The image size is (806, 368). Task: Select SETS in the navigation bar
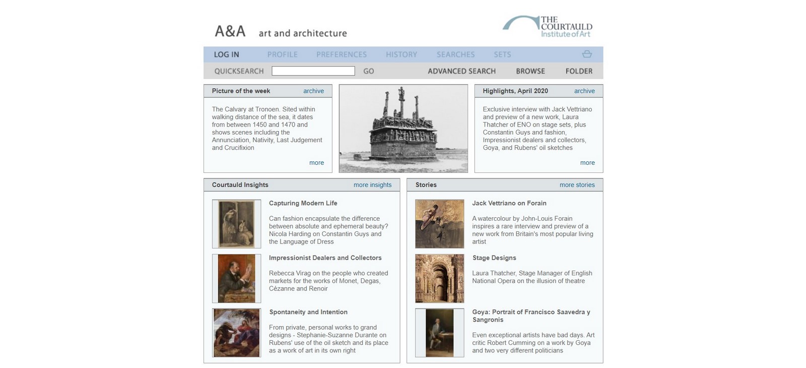502,54
